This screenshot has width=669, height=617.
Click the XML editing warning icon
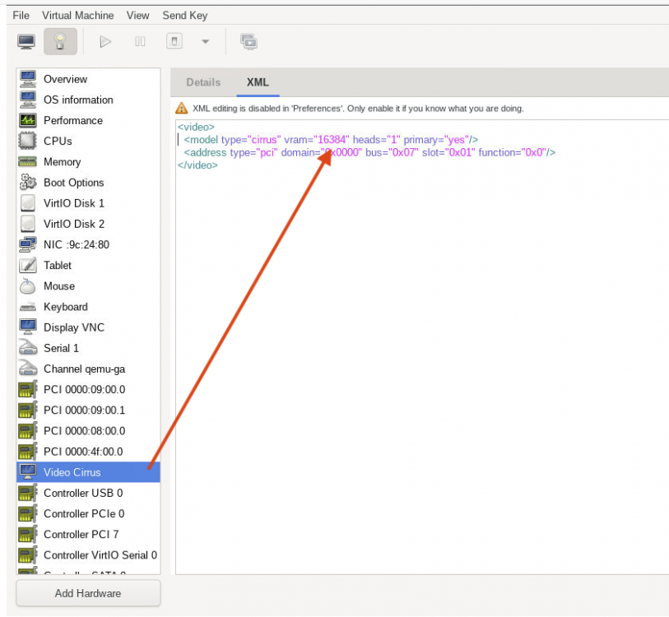pyautogui.click(x=181, y=109)
